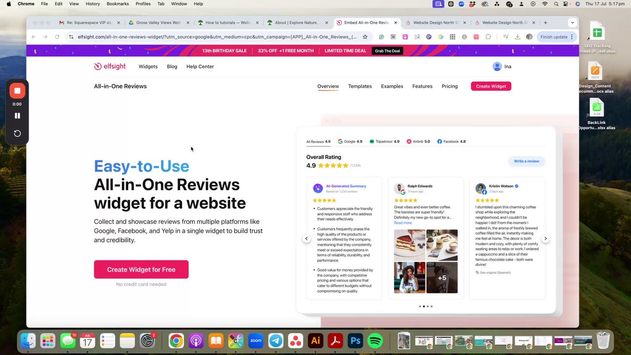631x355 pixels.
Task: Switch to the Gmail Squarespace VIP tab
Action: click(x=89, y=23)
